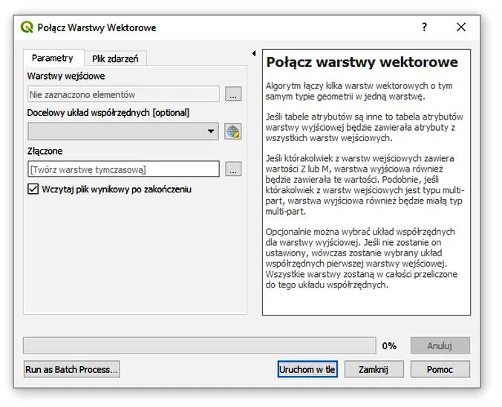
Task: Expand Docelowy układ współrzędnych dropdown
Action: (x=123, y=131)
